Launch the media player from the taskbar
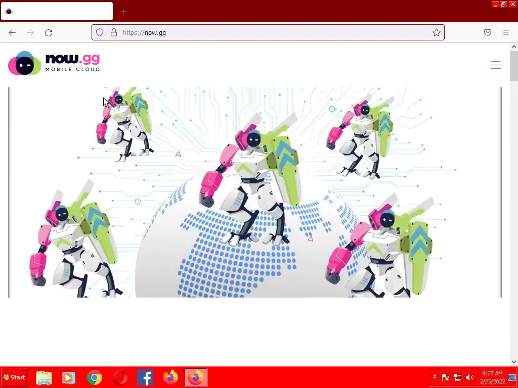 [69, 377]
